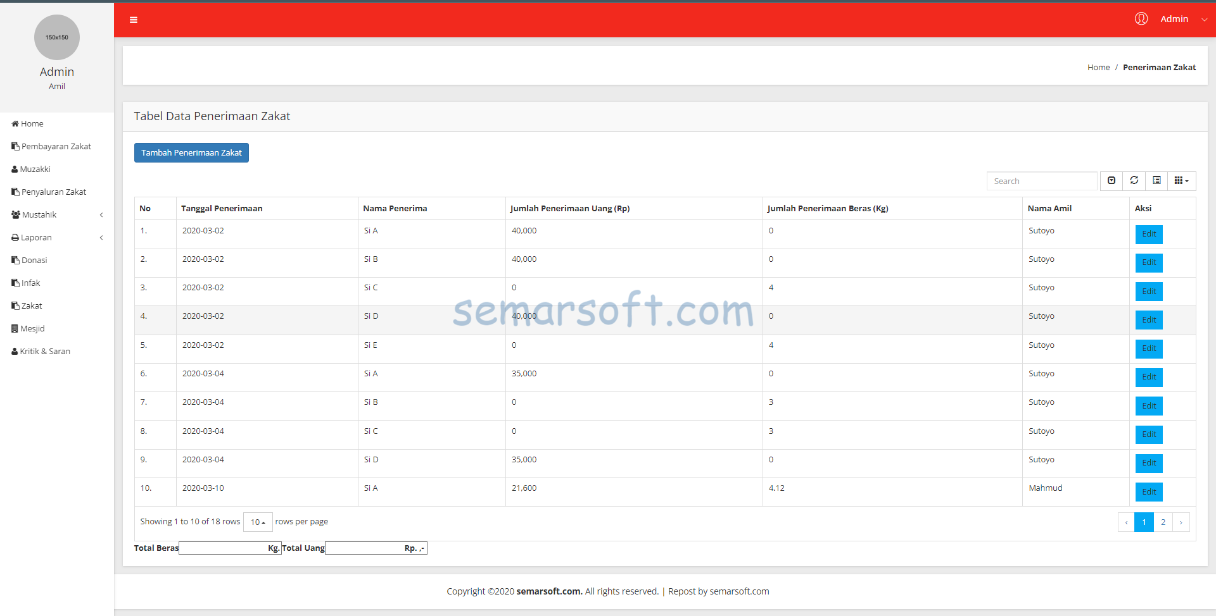Expand the Laporan sidebar submenu
Screen dimensions: 1216x616
(x=36, y=237)
